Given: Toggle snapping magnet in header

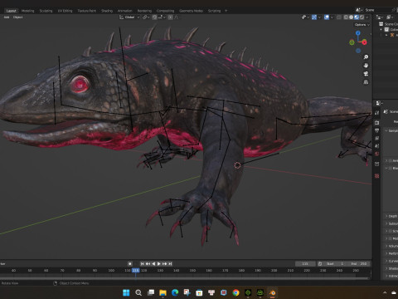Looking at the screenshot, I should [154, 17].
